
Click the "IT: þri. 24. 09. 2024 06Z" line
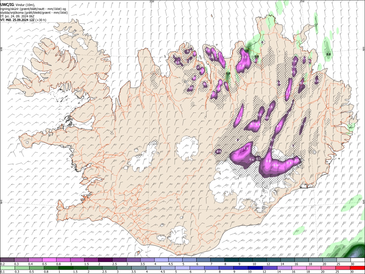tap(17, 16)
